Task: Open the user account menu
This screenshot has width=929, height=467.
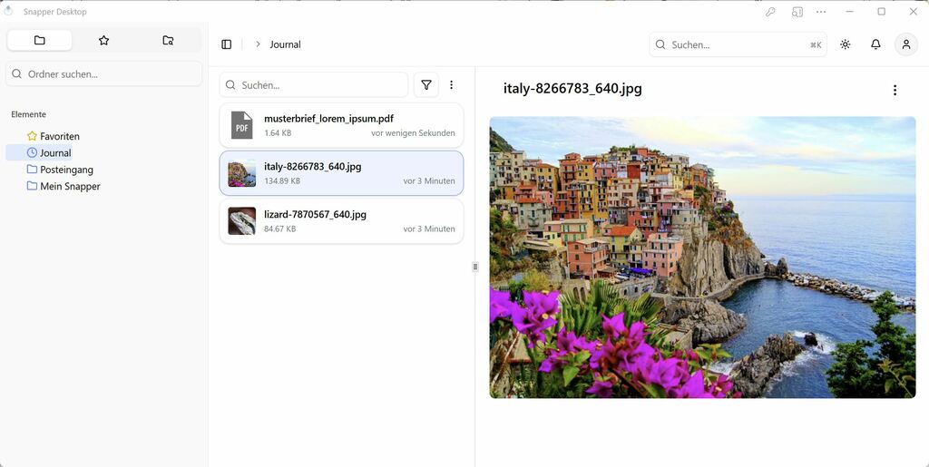Action: (x=906, y=44)
